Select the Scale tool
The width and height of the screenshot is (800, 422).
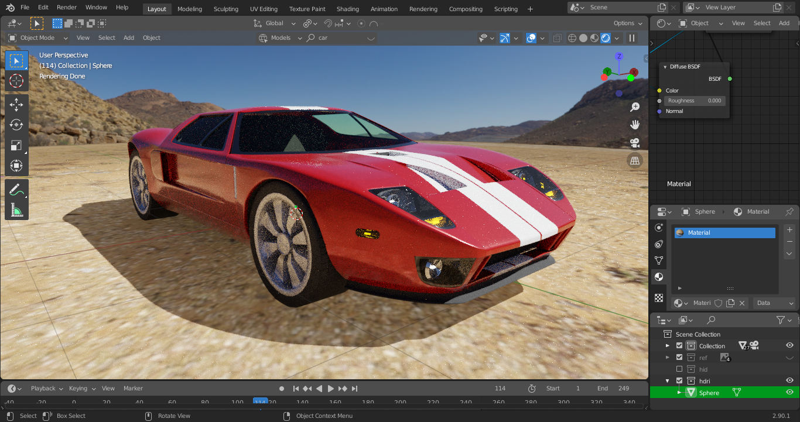16,146
